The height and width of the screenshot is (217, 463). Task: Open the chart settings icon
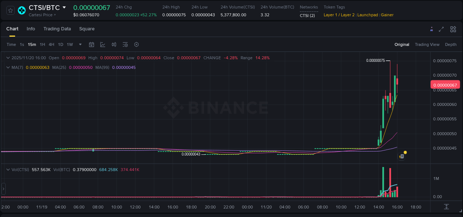pos(136,44)
